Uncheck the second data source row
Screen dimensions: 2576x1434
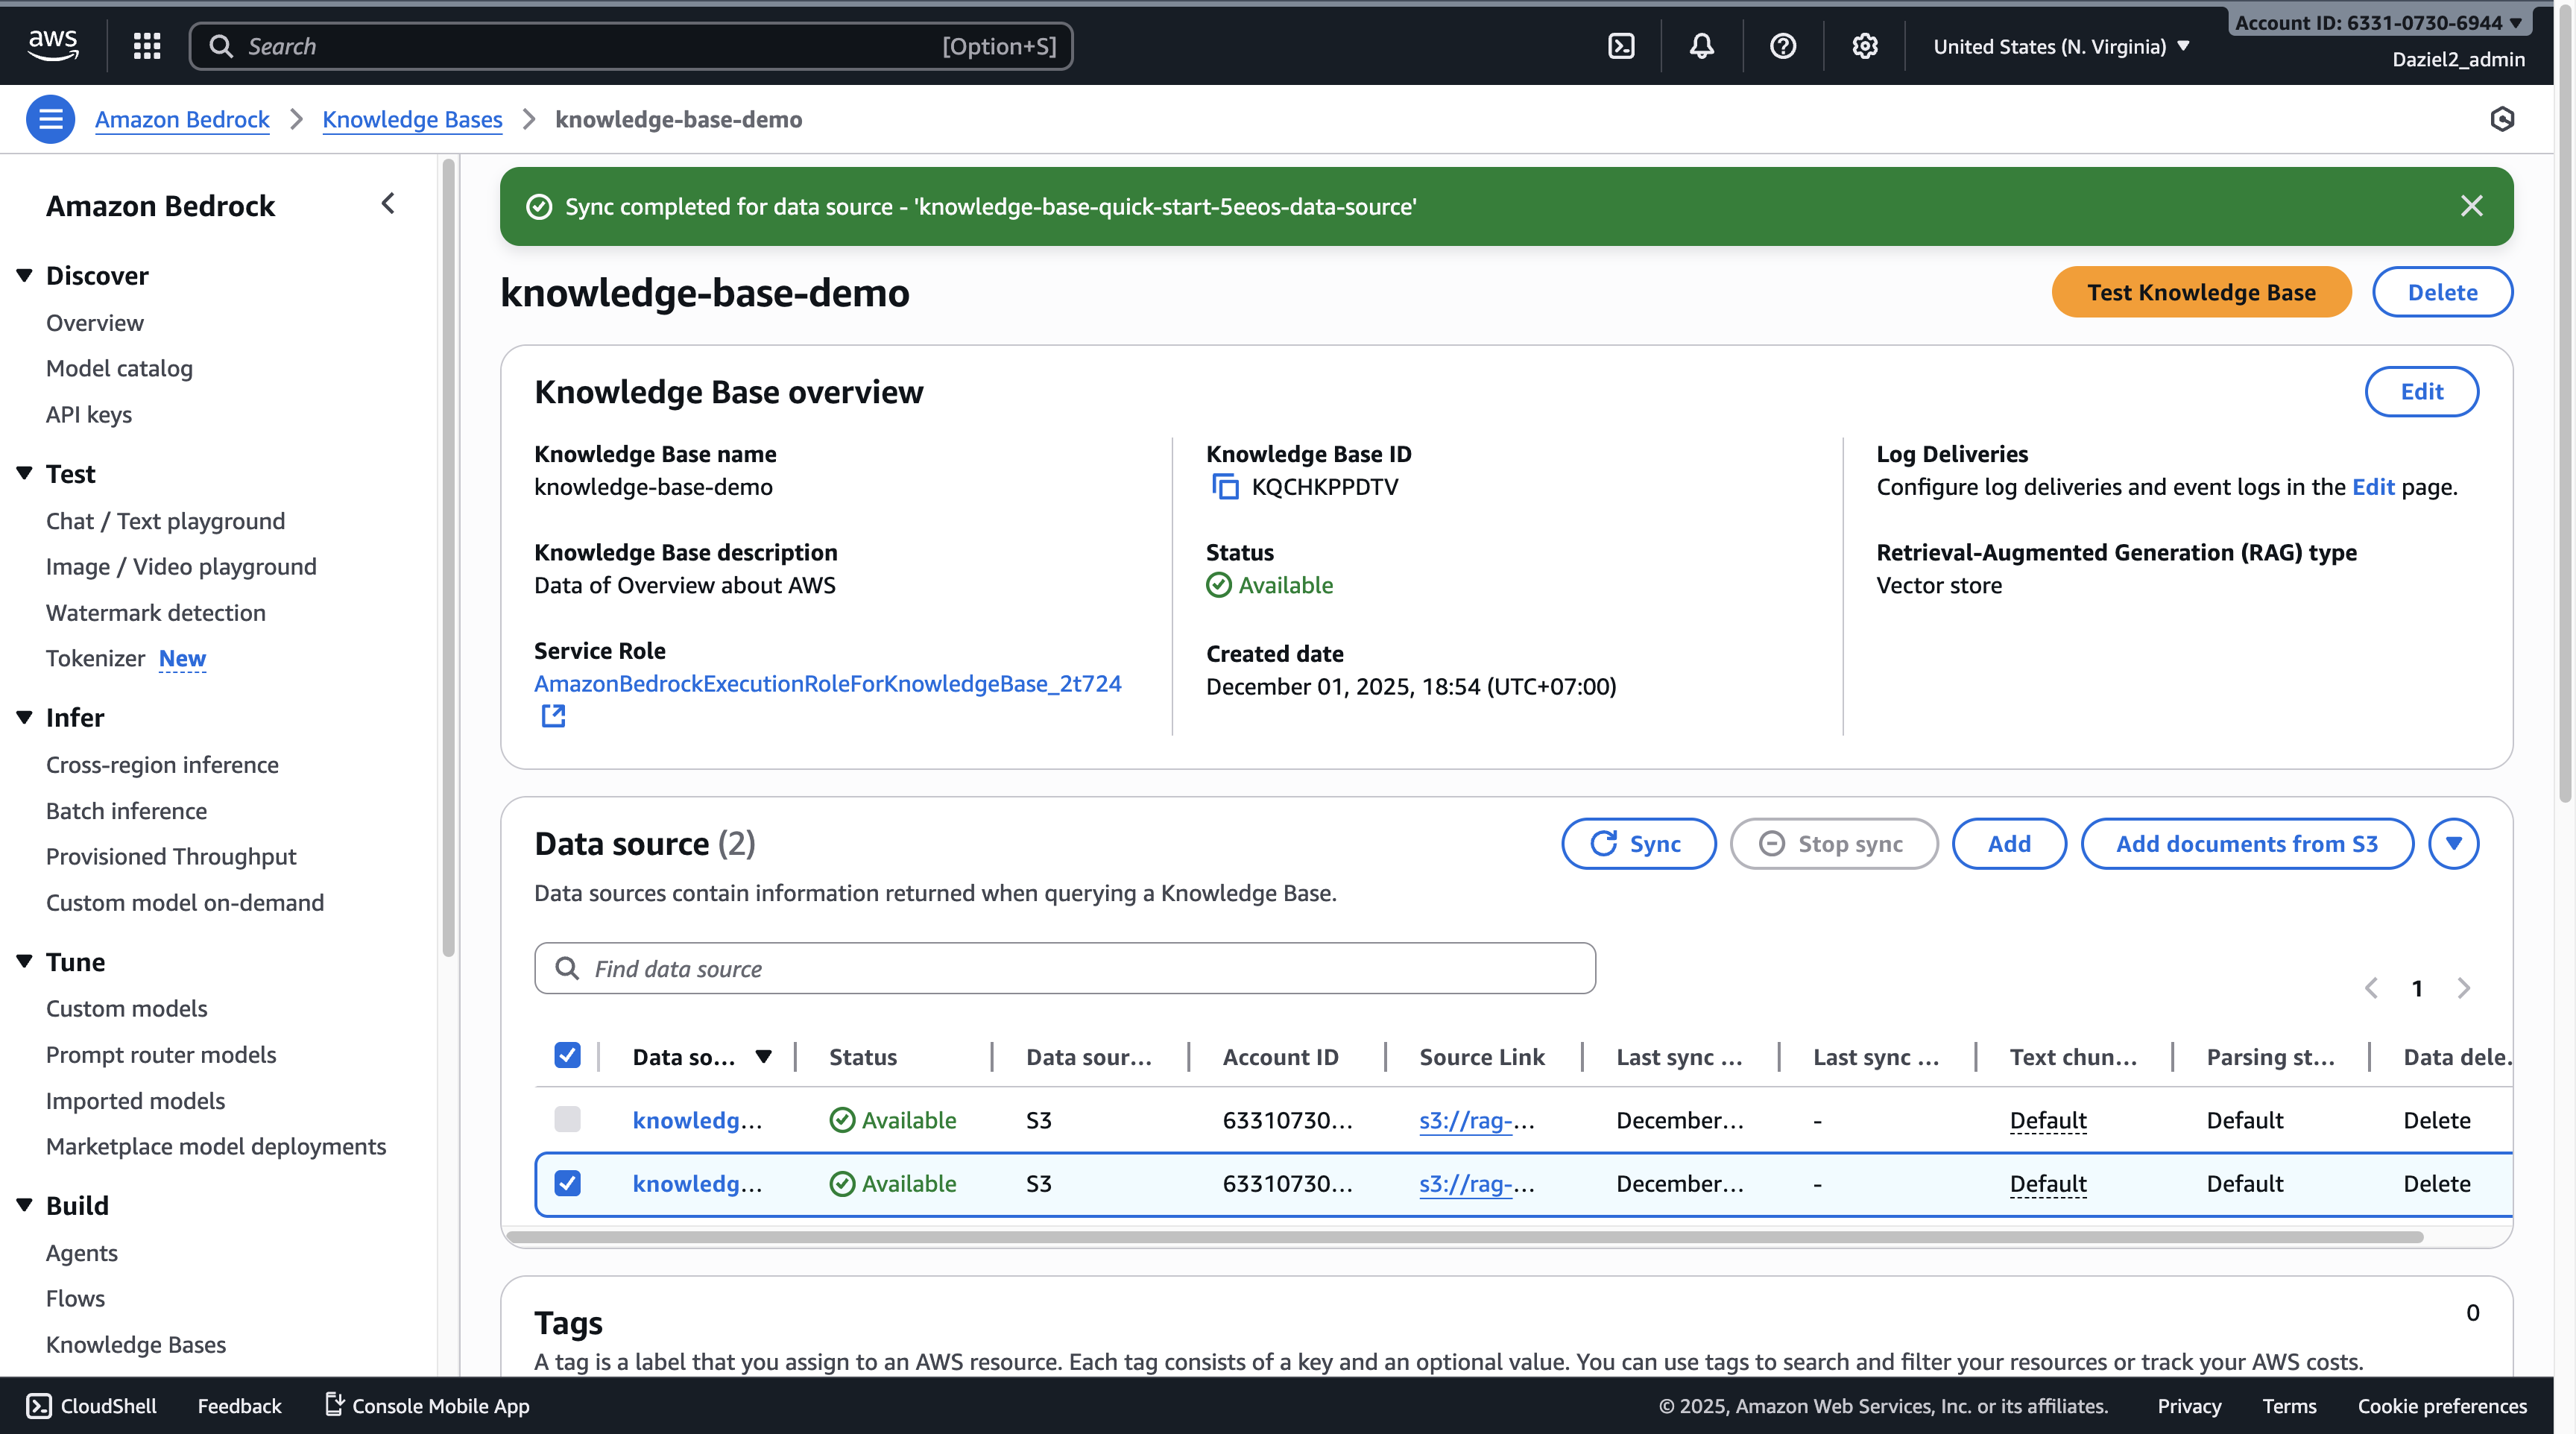pyautogui.click(x=567, y=1183)
